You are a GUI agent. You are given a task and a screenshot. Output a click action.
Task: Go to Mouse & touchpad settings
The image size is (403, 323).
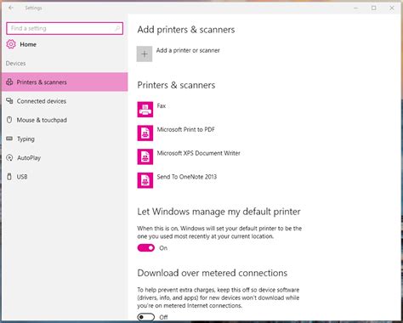tap(65, 120)
